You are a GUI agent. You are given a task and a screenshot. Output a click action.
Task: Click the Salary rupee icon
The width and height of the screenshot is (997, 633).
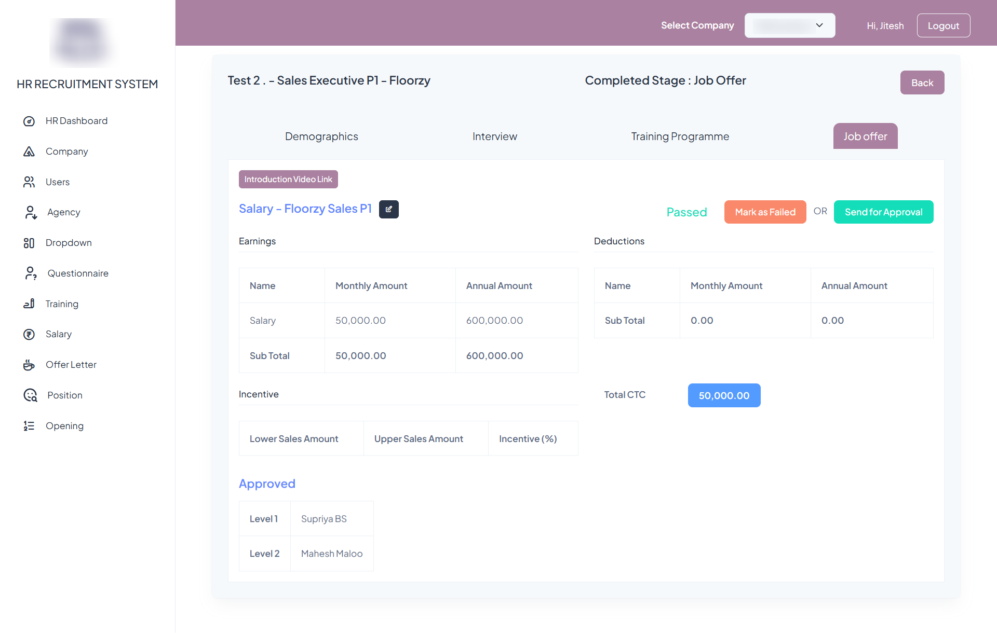pyautogui.click(x=29, y=335)
